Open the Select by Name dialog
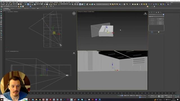The image size is (180, 101). point(21,4)
